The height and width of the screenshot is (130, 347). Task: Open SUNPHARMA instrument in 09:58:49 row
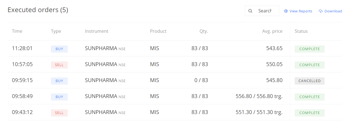[101, 96]
